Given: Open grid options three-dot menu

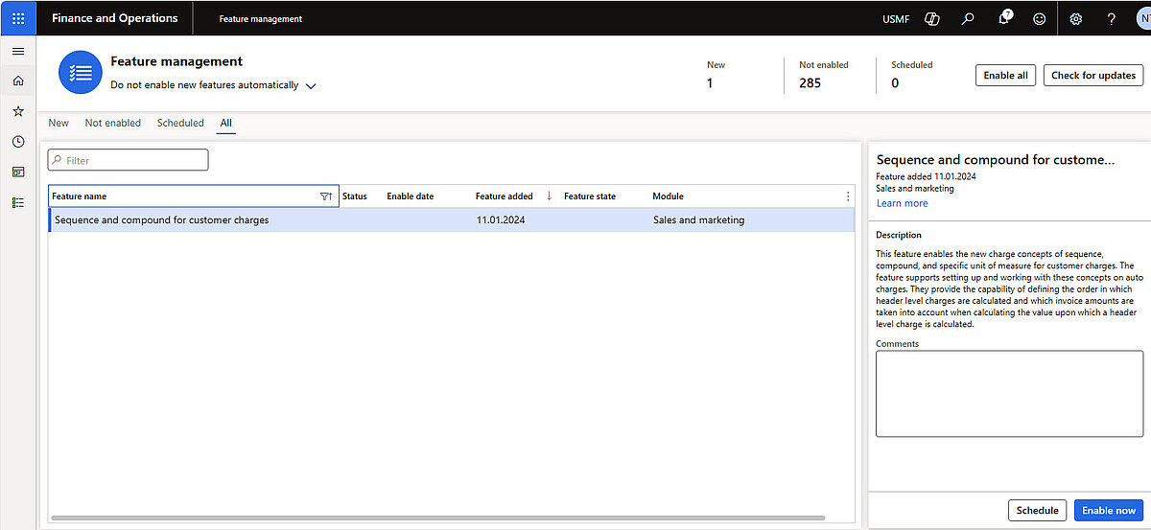Looking at the screenshot, I should pos(847,196).
